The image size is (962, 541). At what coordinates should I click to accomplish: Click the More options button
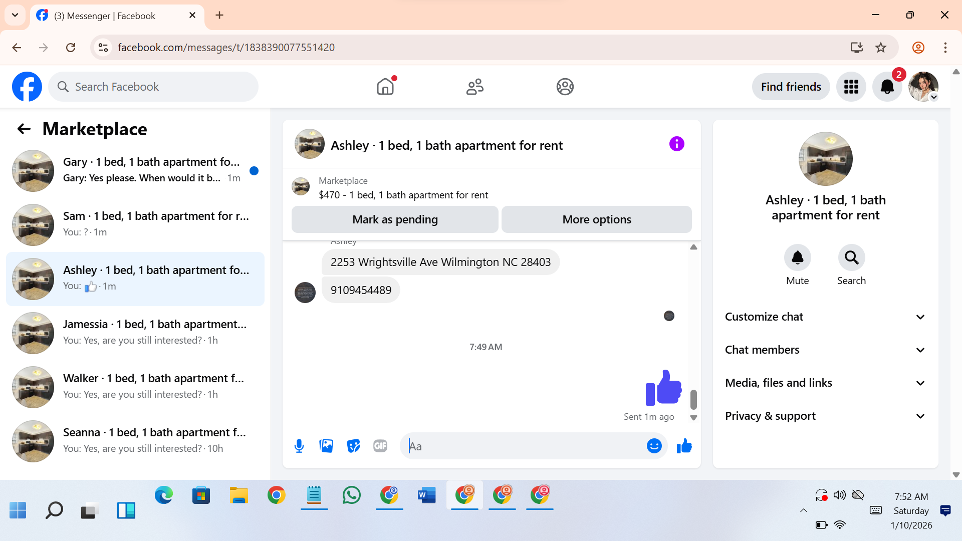(596, 220)
